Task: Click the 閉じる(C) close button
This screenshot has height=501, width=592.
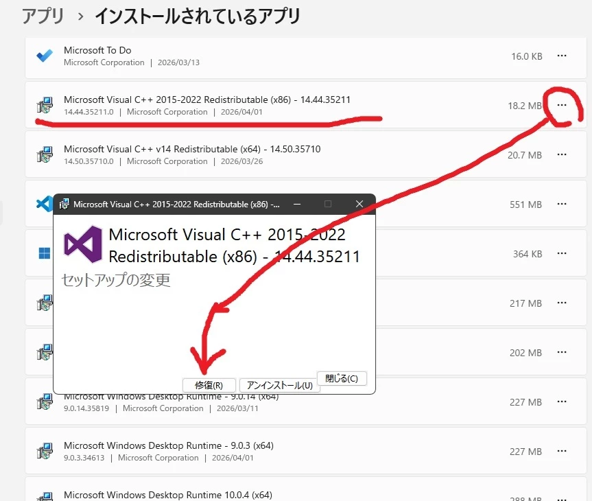Action: click(x=342, y=378)
